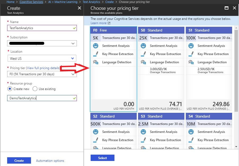Open Cognitive Services in the breadcrumb

32,2
